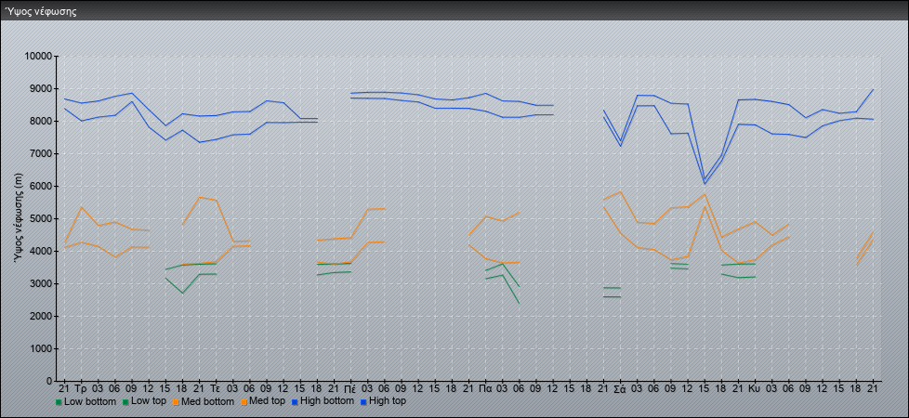
Task: Click the 4000 value on the vertical axis
Action: click(x=41, y=251)
